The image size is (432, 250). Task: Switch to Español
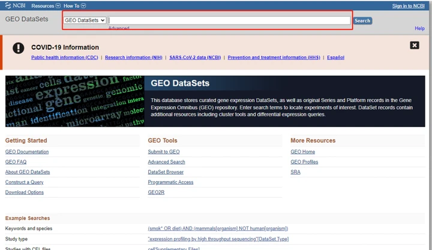[335, 58]
